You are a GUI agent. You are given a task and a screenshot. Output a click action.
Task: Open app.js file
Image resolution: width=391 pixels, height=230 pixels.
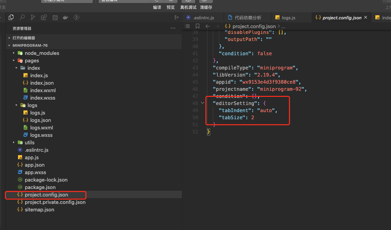click(x=32, y=158)
